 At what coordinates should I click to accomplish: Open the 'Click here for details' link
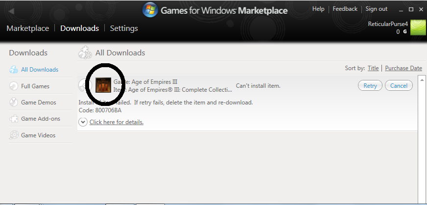117,122
